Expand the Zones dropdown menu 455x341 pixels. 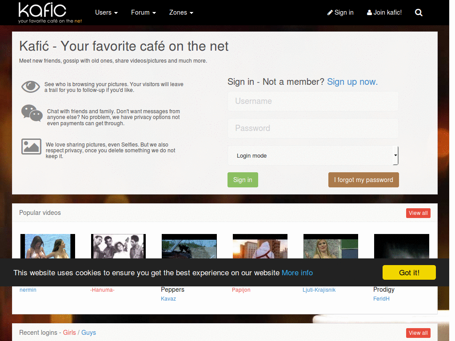pyautogui.click(x=181, y=12)
